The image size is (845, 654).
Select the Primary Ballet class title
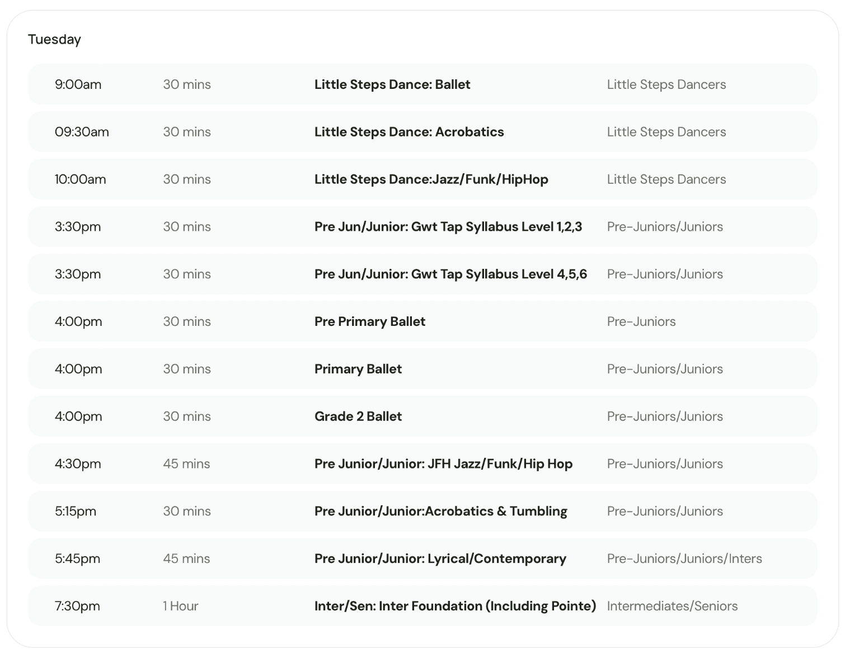pyautogui.click(x=358, y=369)
